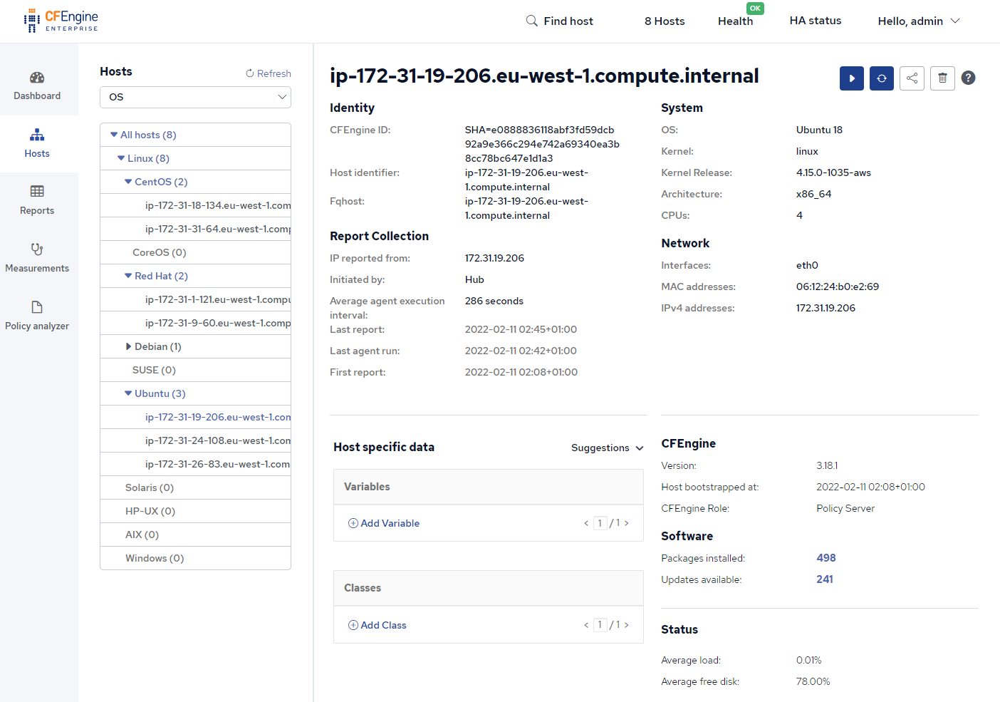Viewport: 1000px width, 702px height.
Task: Click the trash delete host icon
Action: coord(942,78)
